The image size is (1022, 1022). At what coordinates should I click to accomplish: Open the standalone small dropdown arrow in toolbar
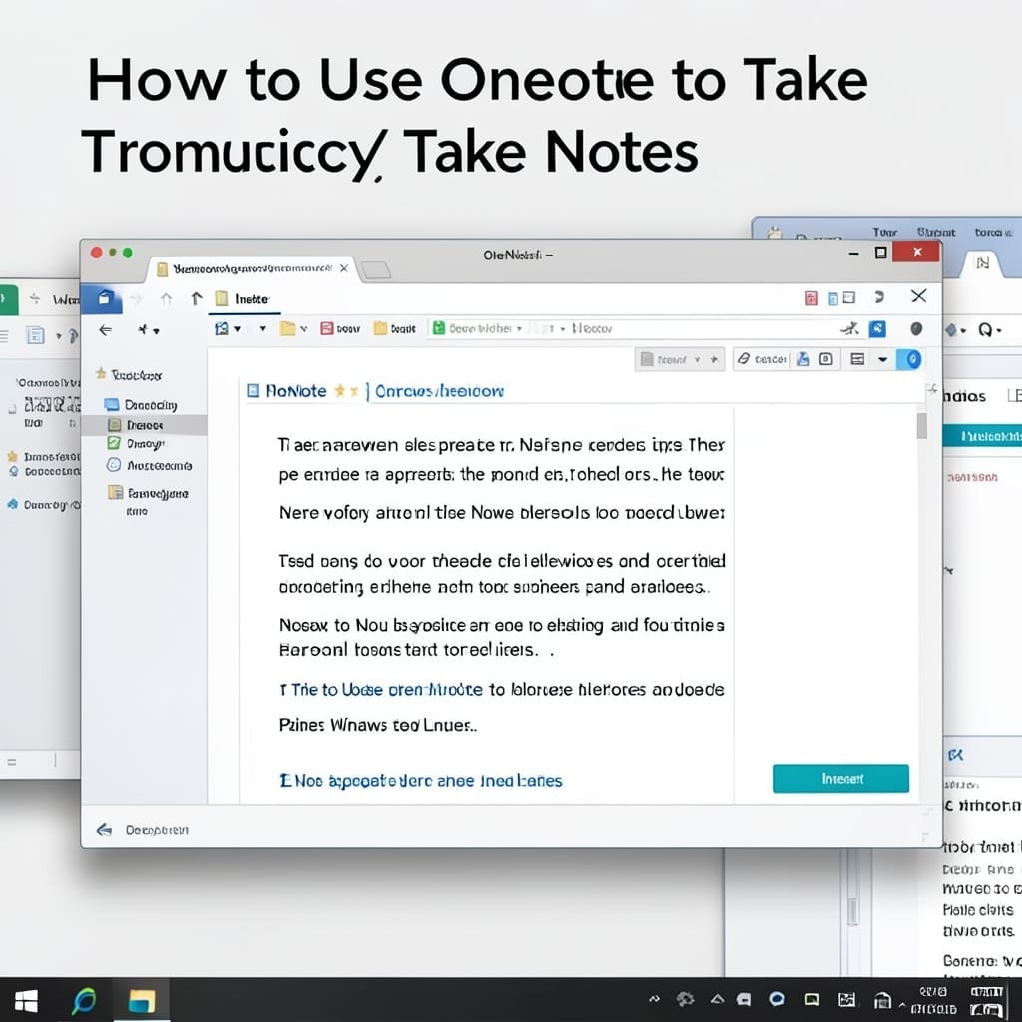(x=263, y=328)
